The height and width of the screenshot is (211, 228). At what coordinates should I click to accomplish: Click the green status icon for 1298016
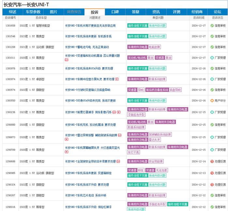pyautogui.click(x=212, y=207)
